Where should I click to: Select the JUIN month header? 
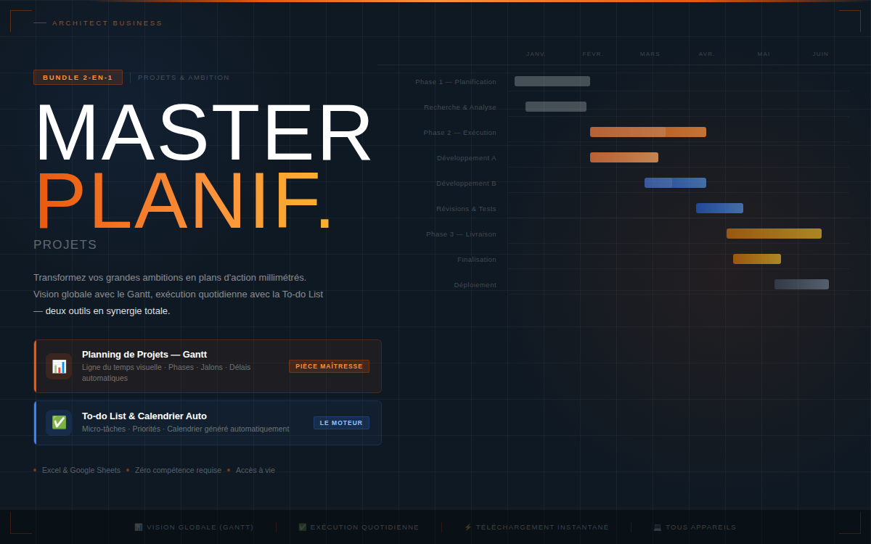pyautogui.click(x=820, y=54)
